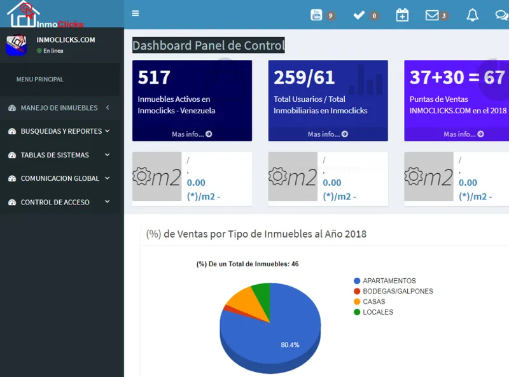This screenshot has width=509, height=377.
Task: Click messages badge count 3
Action: tap(443, 15)
